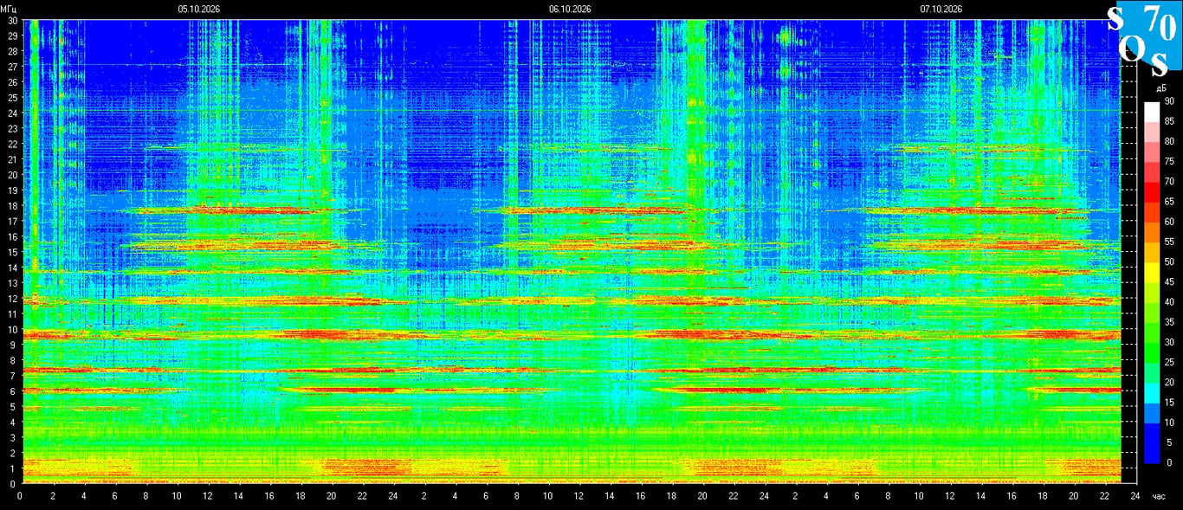Click 29 on the MHz frequency axis

12,36
